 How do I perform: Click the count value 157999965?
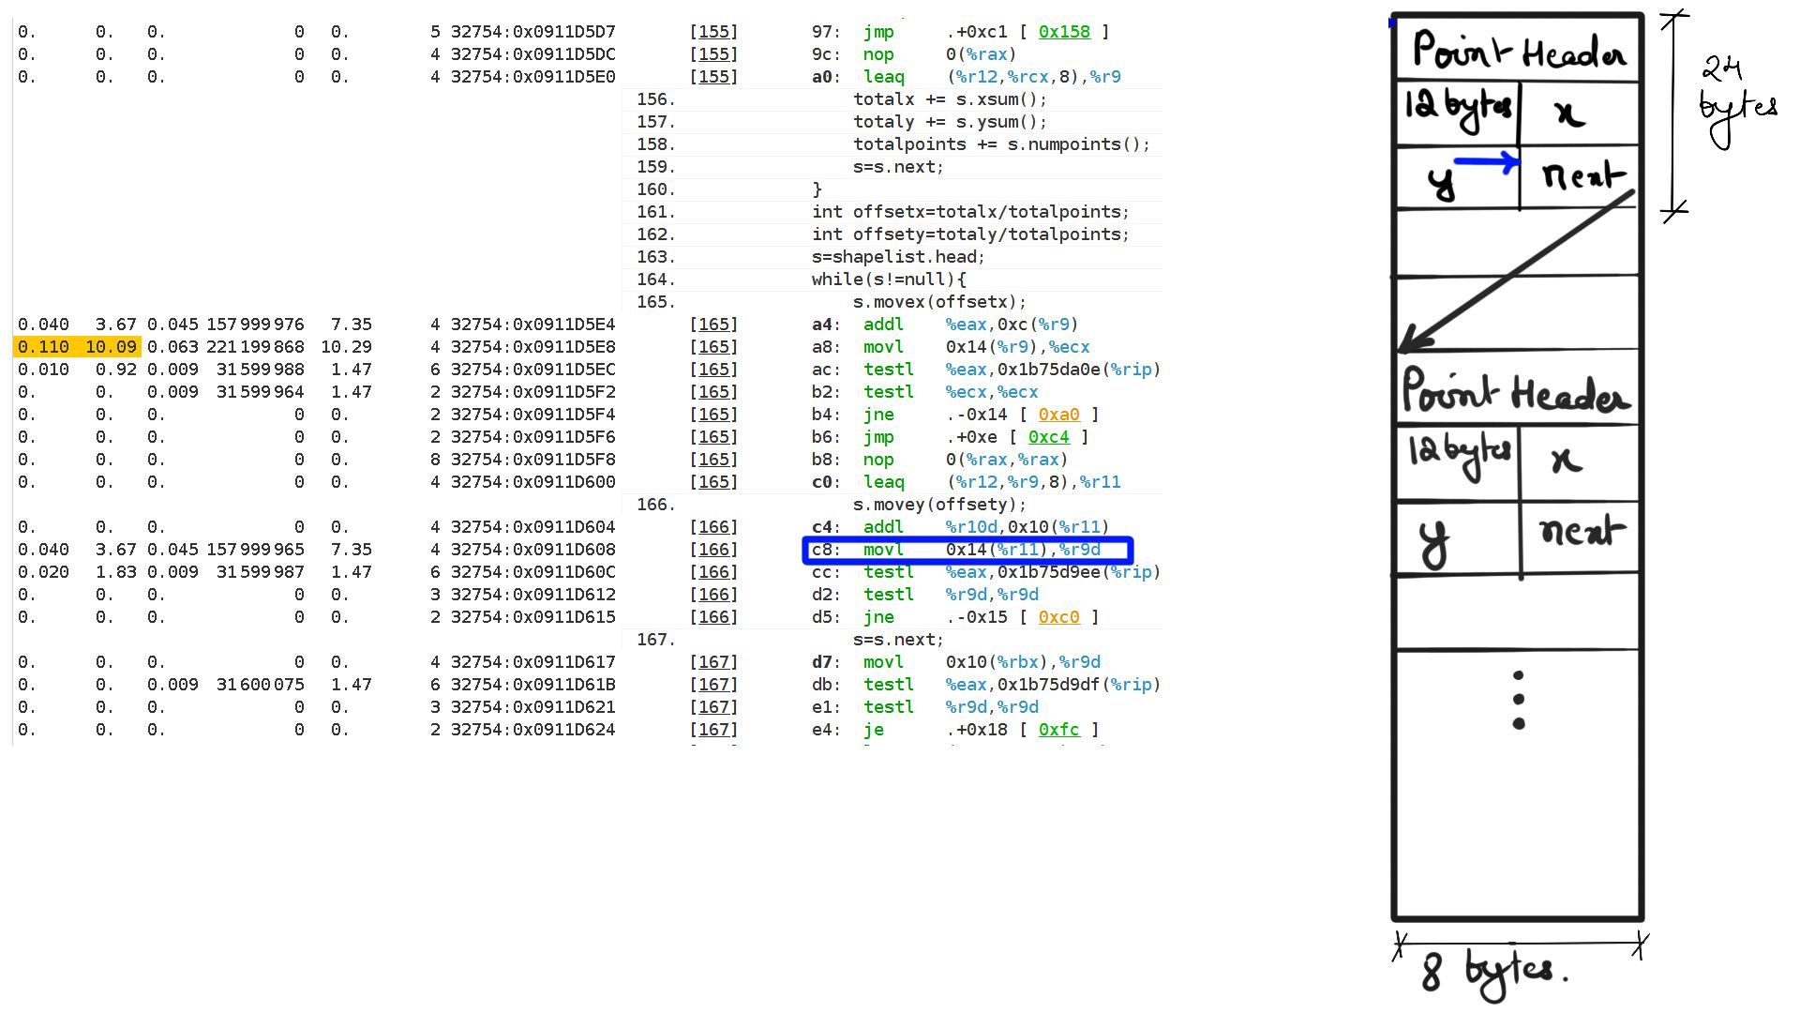coord(255,550)
